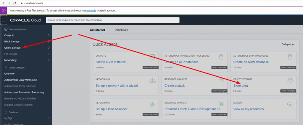Reload the page with the refresh icon
303x125 pixels.
pos(15,3)
